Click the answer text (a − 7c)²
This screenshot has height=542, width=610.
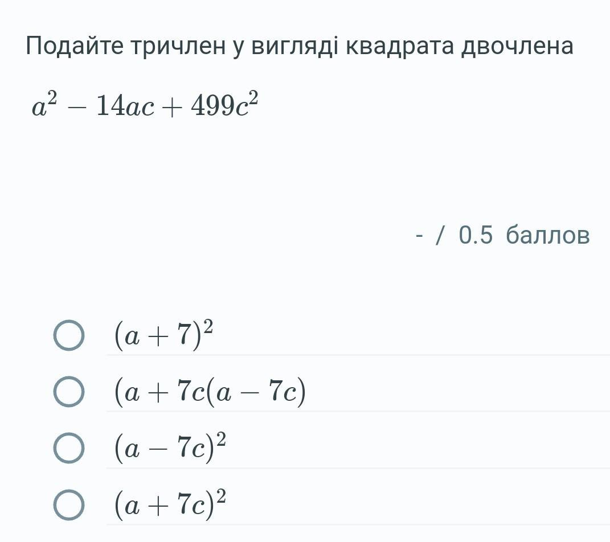[170, 447]
